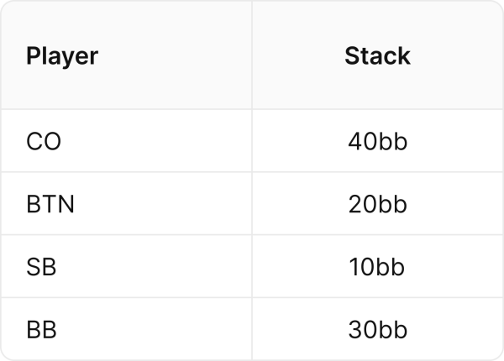Viewport: 504px width, 361px height.
Task: Click the 30bb stack value
Action: click(x=377, y=330)
